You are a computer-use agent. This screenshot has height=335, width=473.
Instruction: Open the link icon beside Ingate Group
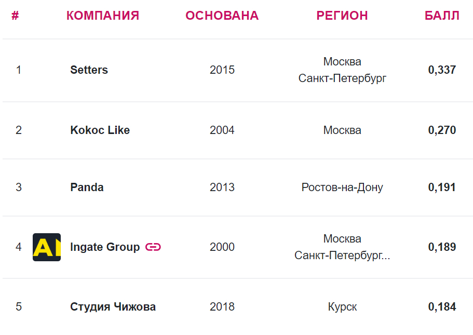pyautogui.click(x=153, y=247)
